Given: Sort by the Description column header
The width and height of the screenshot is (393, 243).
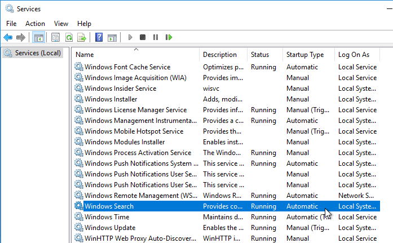Looking at the screenshot, I should pyautogui.click(x=223, y=54).
